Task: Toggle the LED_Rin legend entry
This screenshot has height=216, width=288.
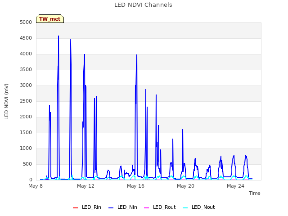Action: [87, 207]
